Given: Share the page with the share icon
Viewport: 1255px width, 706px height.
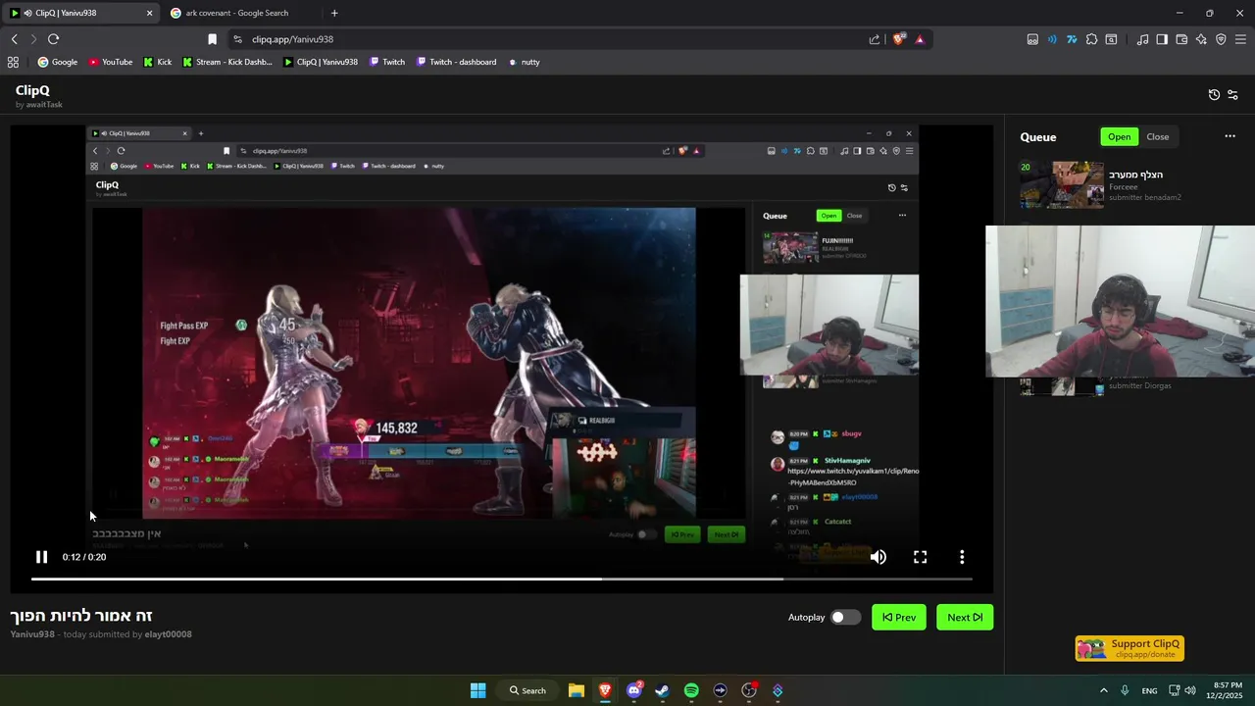Looking at the screenshot, I should click(875, 39).
